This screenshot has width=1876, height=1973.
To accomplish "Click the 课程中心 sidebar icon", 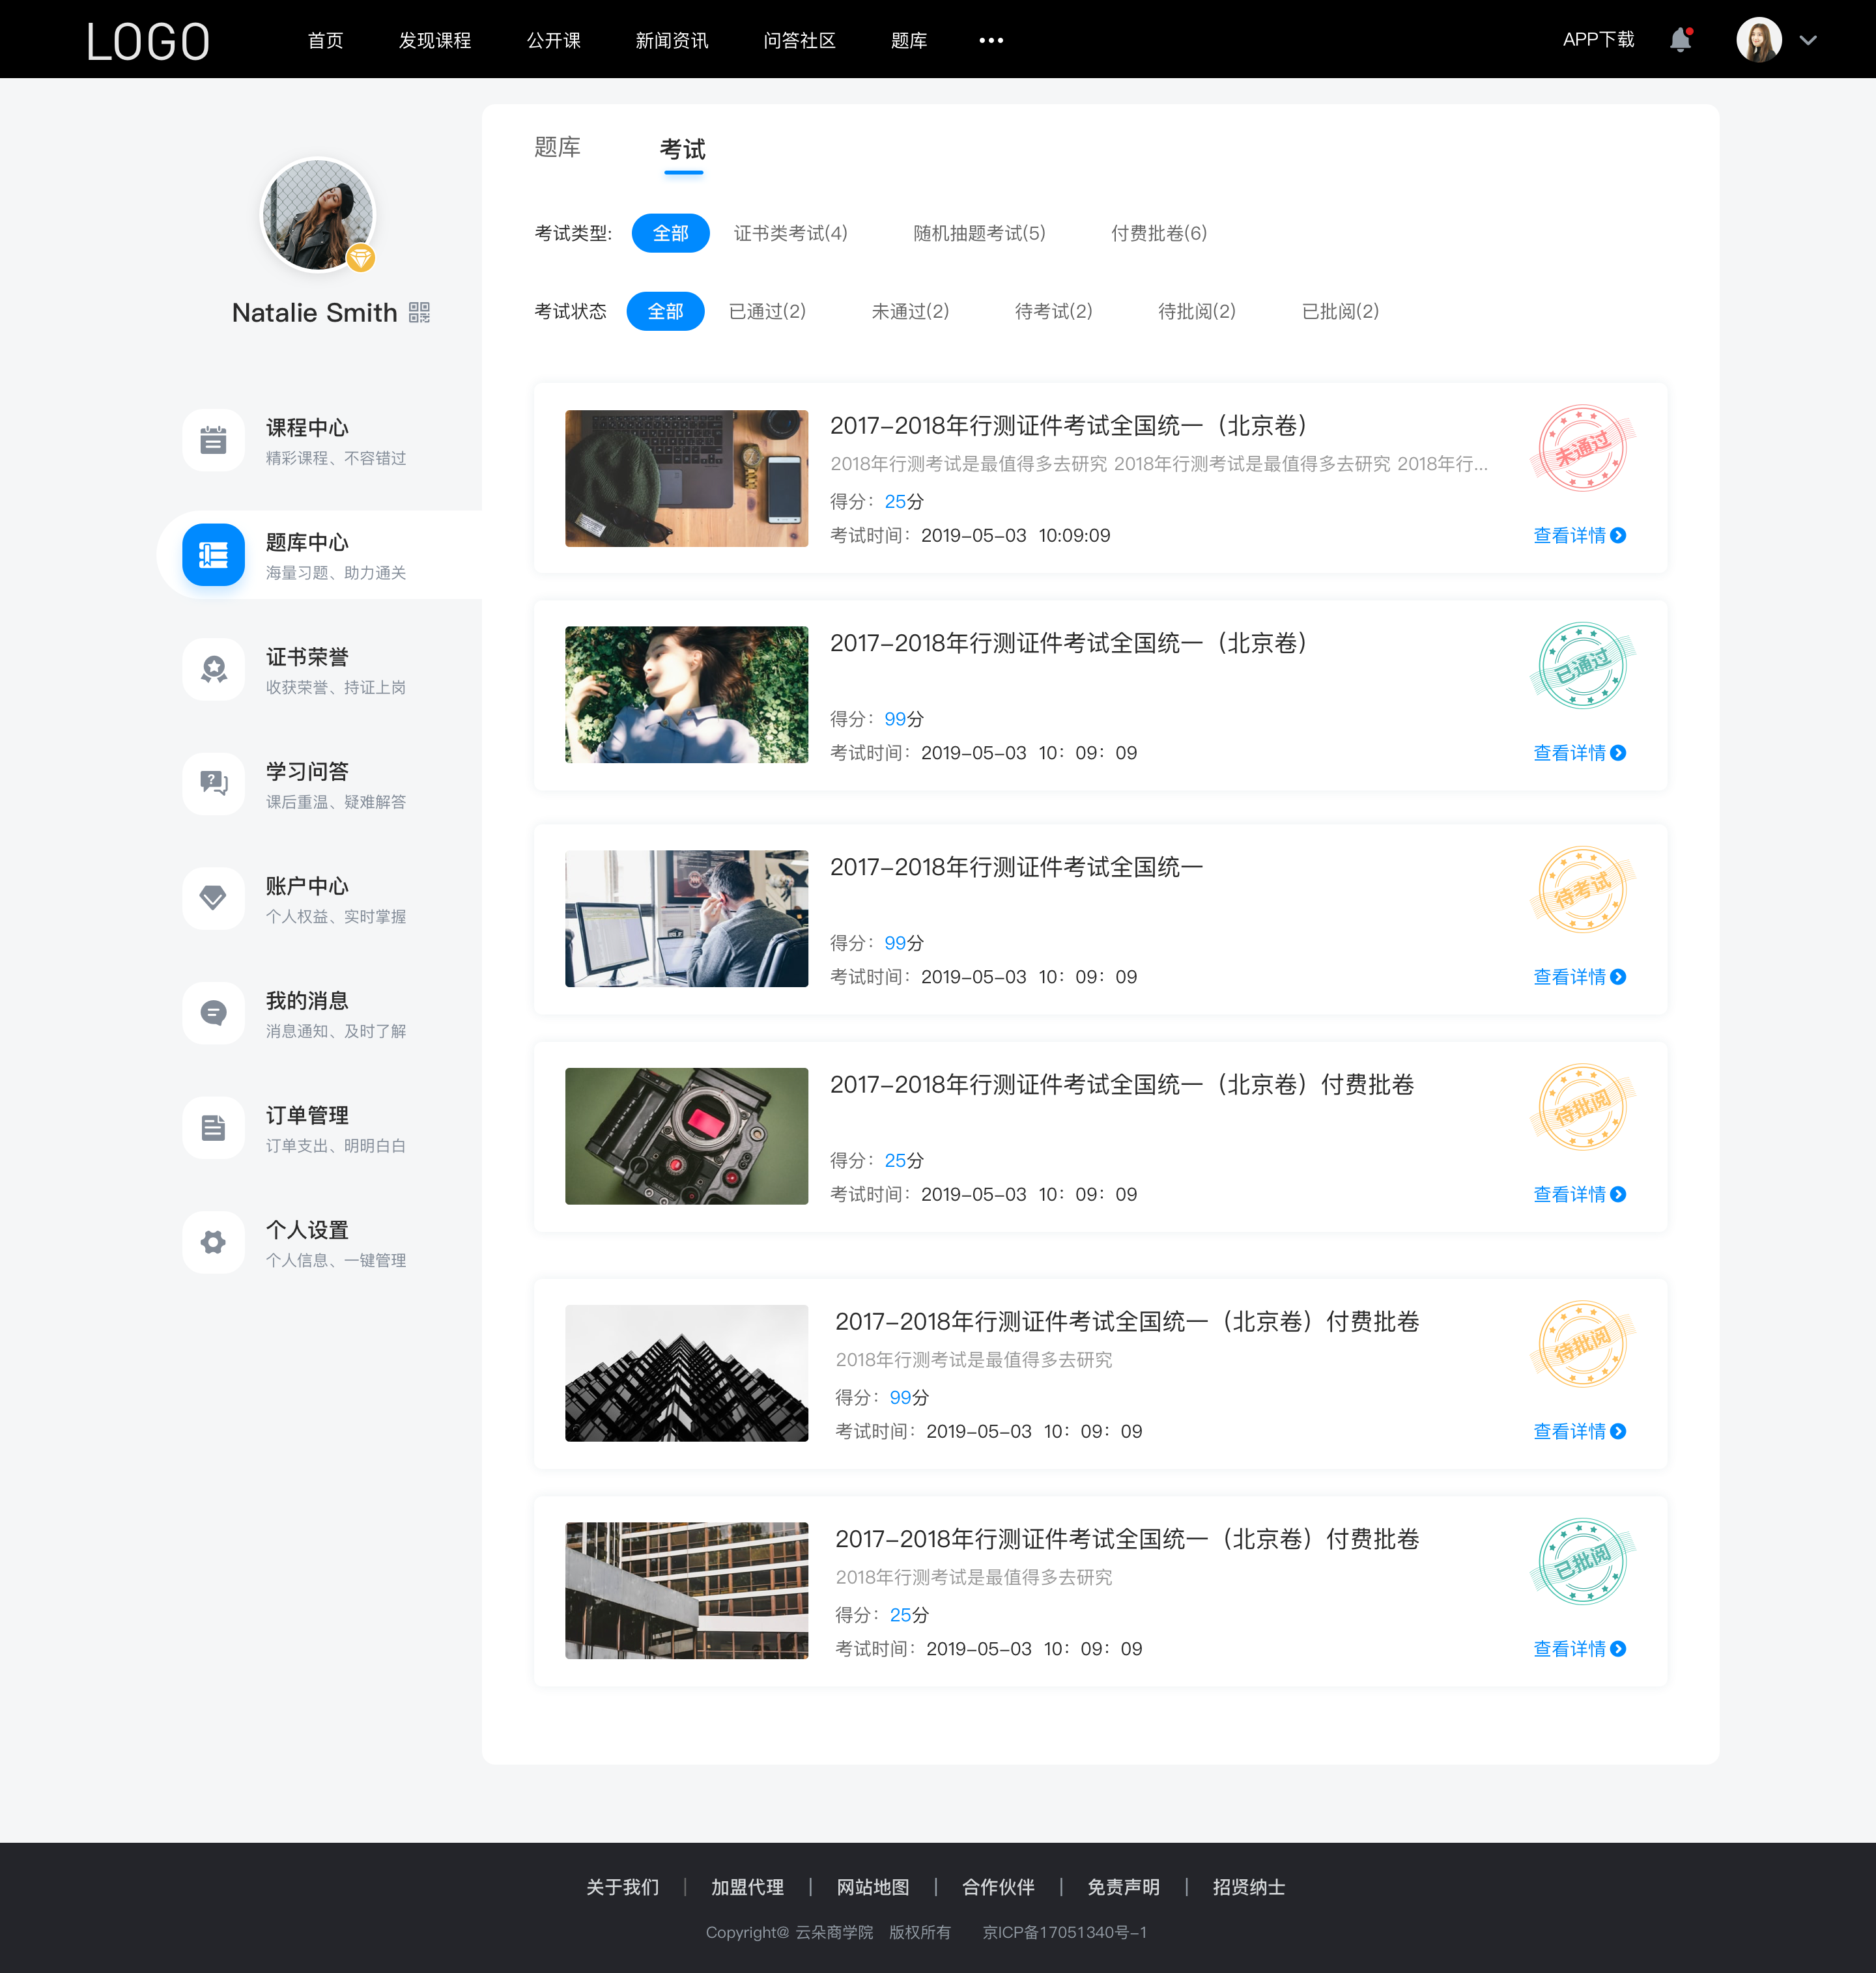I will [x=213, y=440].
